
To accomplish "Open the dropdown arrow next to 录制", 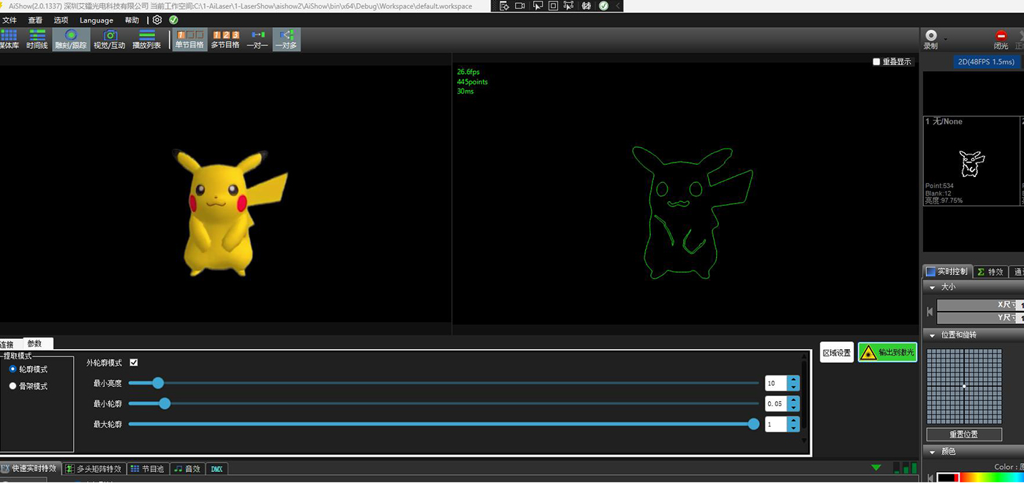I will (x=945, y=38).
